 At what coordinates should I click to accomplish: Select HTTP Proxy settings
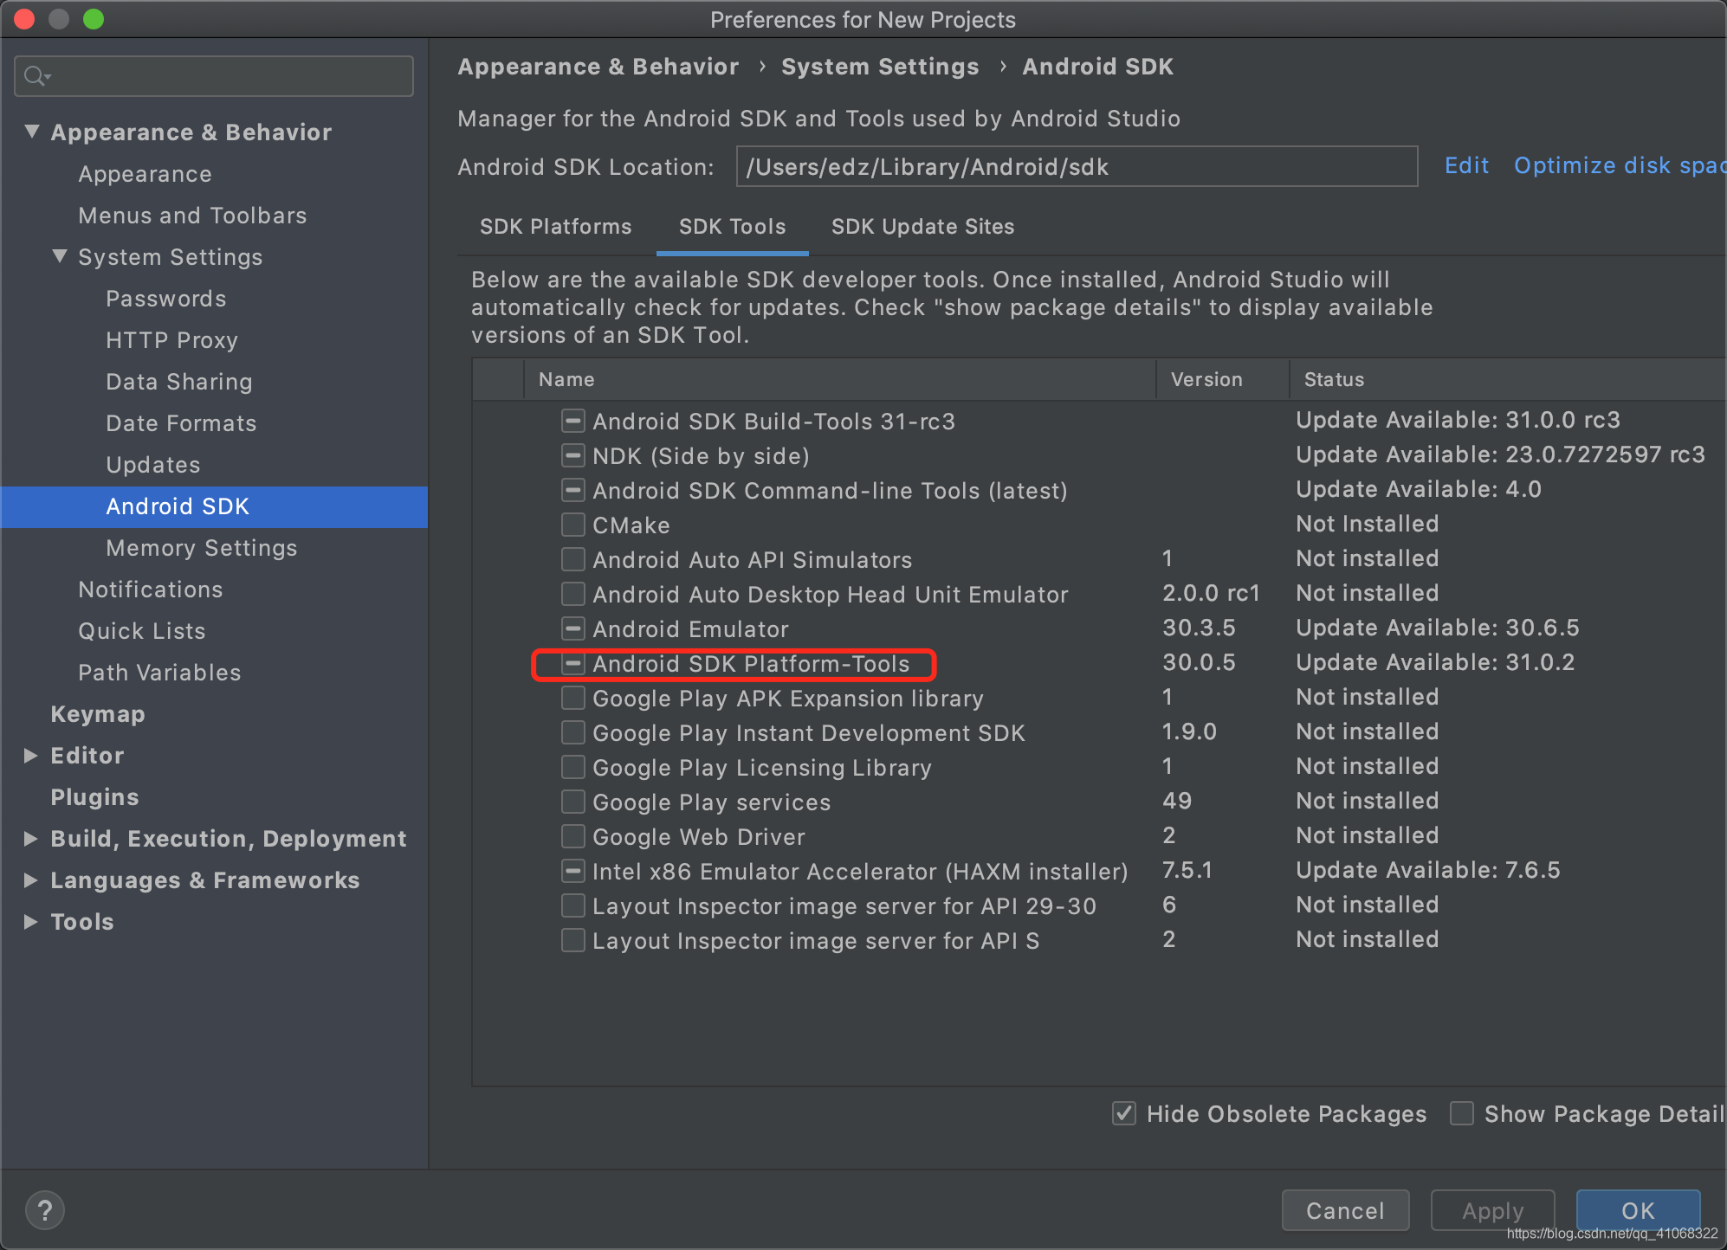[x=171, y=340]
